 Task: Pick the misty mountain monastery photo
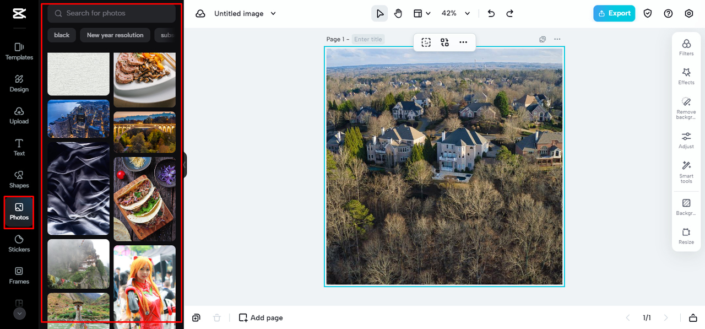tap(78, 263)
